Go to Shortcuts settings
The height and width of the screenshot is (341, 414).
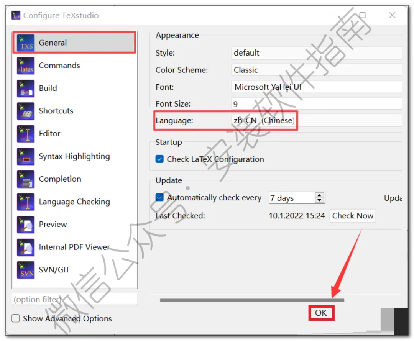pyautogui.click(x=56, y=111)
